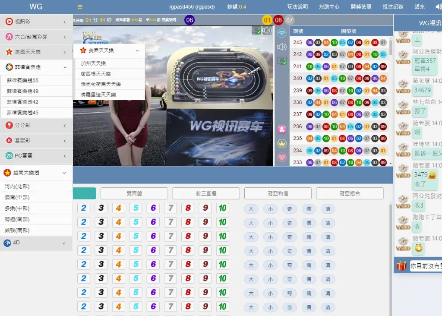
Task: Mute sound using sidebar speaker icon
Action: tap(282, 47)
